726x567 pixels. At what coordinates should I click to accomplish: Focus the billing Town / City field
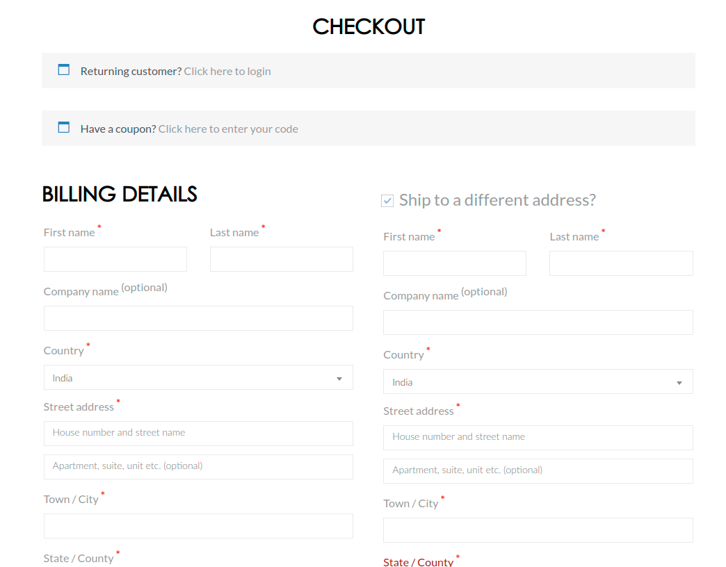pyautogui.click(x=198, y=526)
